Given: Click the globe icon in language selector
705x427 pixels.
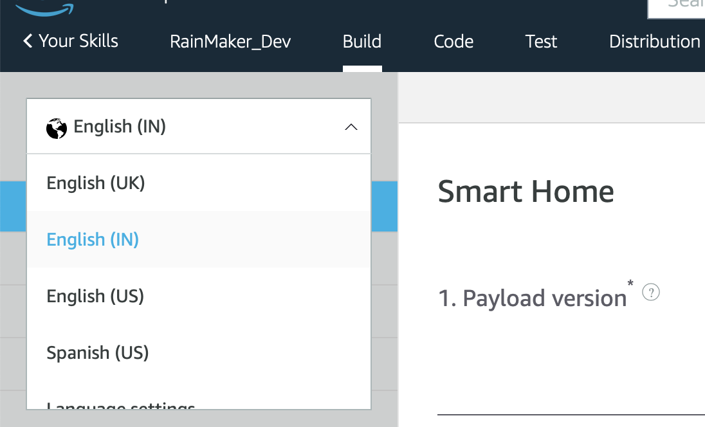Looking at the screenshot, I should [57, 128].
